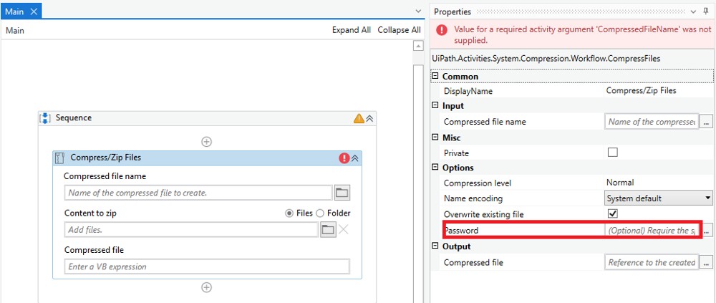Image resolution: width=716 pixels, height=303 pixels.
Task: Open folder browser for Content to zip
Action: point(328,230)
